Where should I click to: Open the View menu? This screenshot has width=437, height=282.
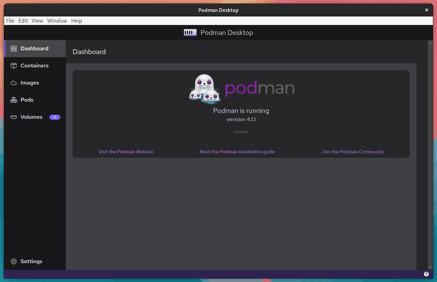37,21
